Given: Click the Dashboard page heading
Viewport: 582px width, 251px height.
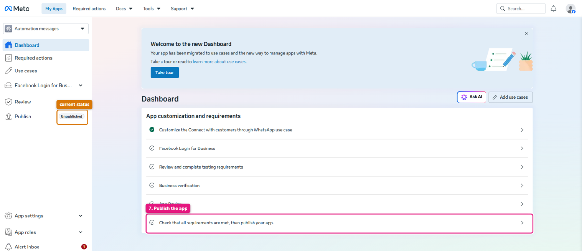Looking at the screenshot, I should coord(160,99).
